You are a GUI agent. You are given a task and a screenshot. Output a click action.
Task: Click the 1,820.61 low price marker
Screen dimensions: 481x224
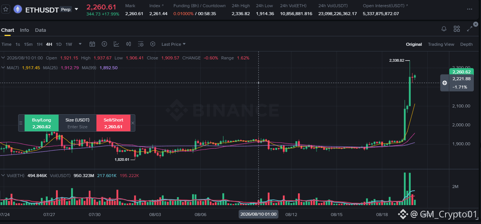tap(122, 160)
